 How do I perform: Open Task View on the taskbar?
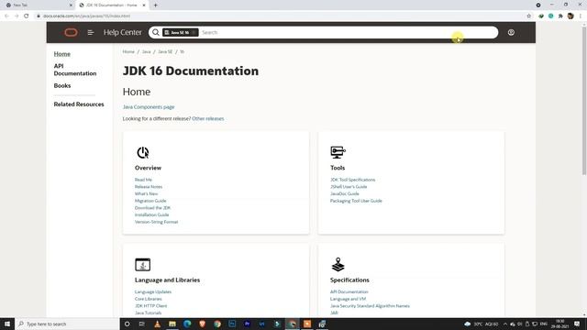(x=142, y=324)
